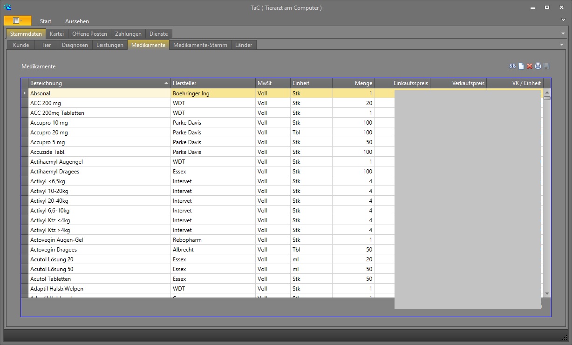Click the grayed-out floppy disk save icon
The width and height of the screenshot is (572, 345).
click(x=546, y=66)
